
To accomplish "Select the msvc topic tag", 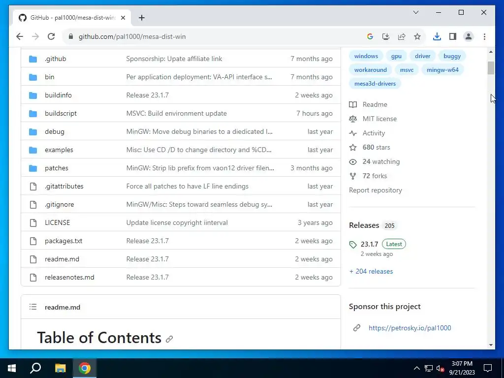I will pos(407,70).
